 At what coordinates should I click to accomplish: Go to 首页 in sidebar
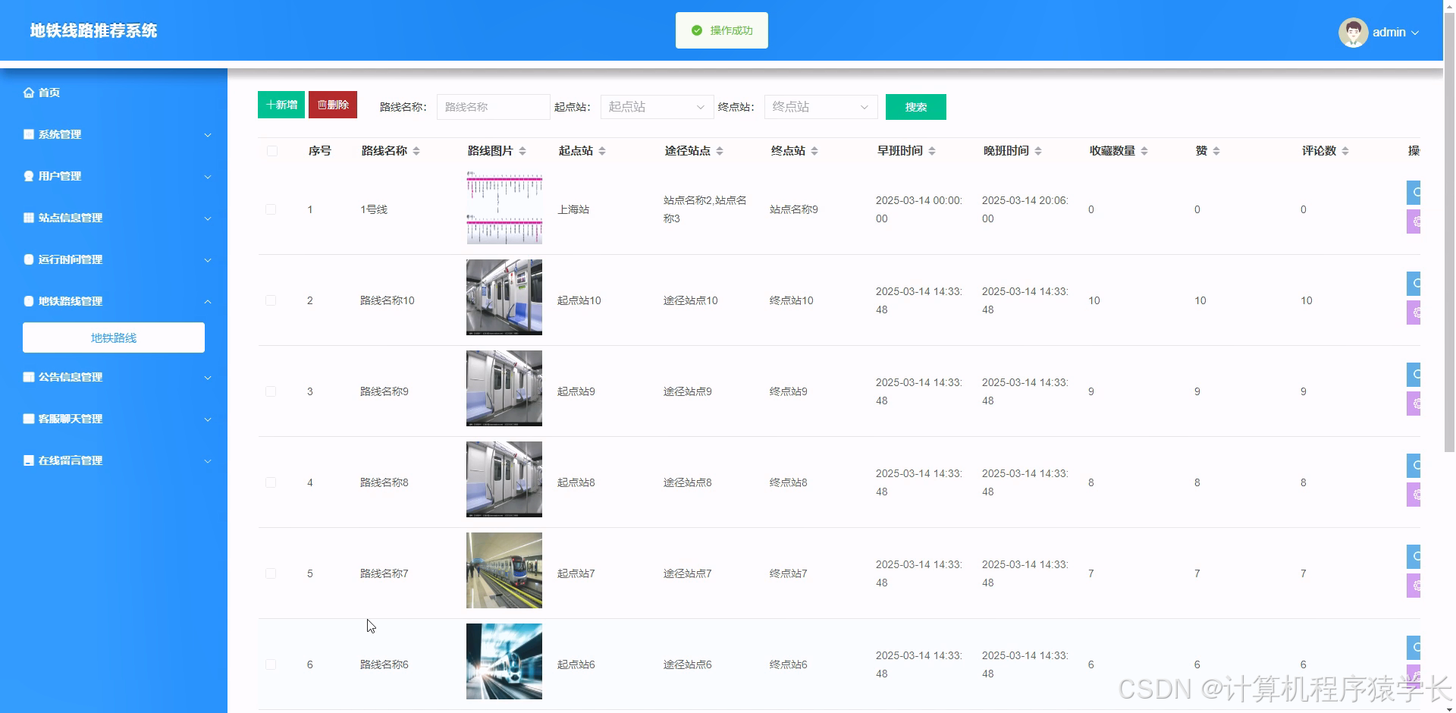coord(49,93)
